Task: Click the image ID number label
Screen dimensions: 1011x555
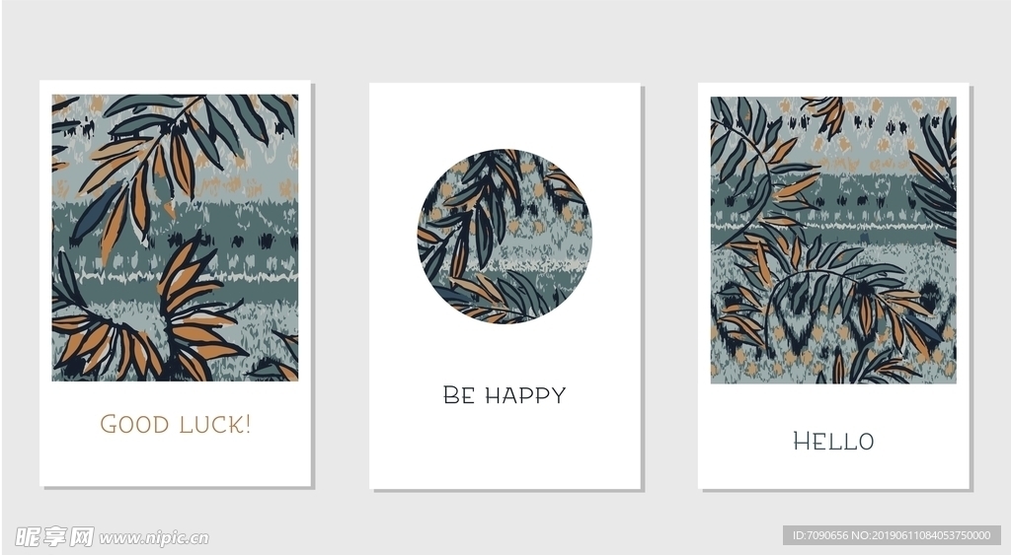Action: click(x=892, y=535)
